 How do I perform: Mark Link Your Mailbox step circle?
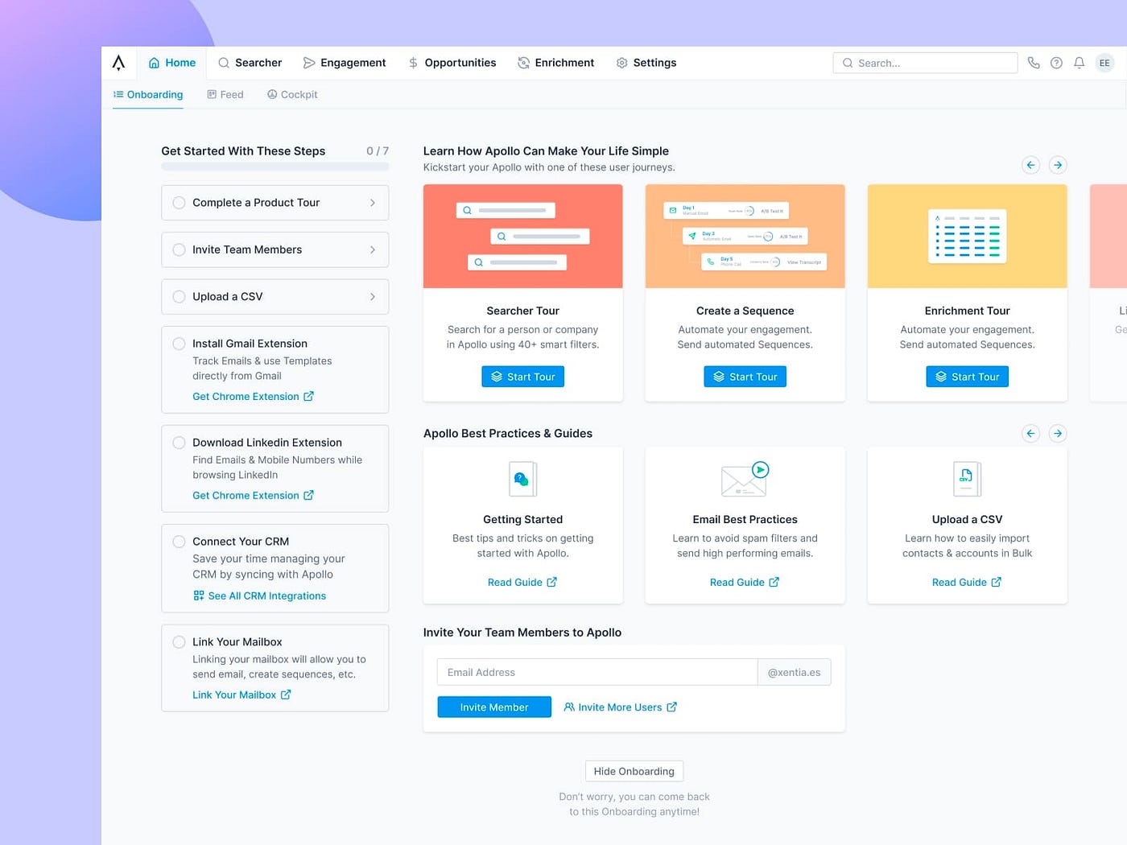[180, 642]
